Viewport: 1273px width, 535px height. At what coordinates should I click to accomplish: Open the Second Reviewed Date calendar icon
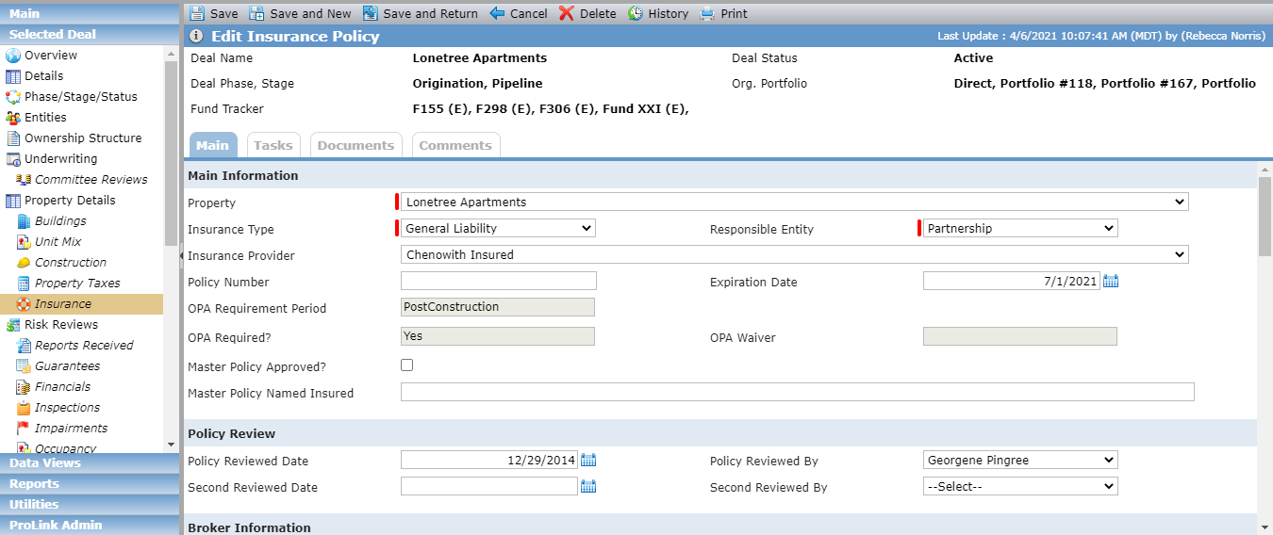[x=588, y=486]
